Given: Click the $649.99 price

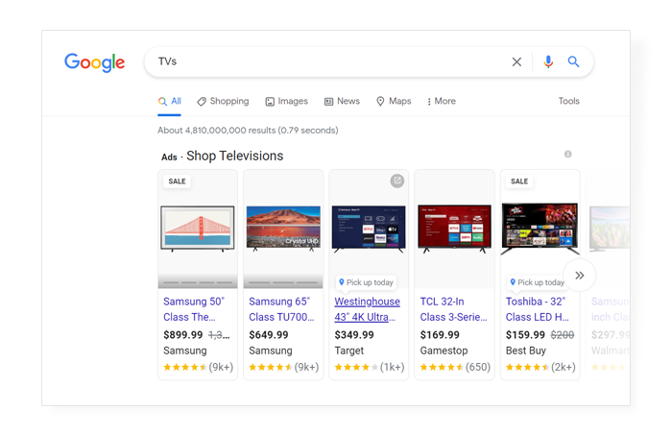Looking at the screenshot, I should [269, 335].
